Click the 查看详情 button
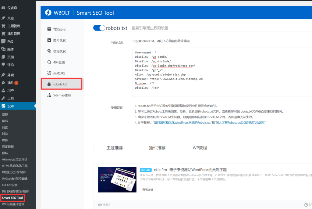This screenshot has width=312, height=209. pos(148,190)
